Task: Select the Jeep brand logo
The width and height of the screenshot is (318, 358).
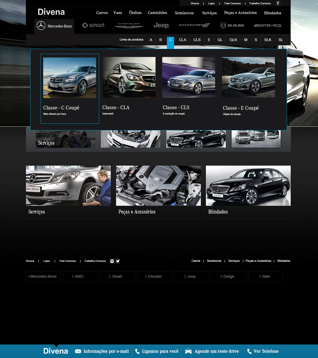Action: pos(161,25)
